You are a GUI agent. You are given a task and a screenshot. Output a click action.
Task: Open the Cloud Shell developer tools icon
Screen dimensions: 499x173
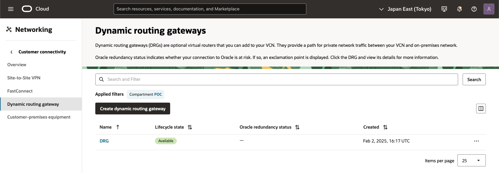click(444, 9)
